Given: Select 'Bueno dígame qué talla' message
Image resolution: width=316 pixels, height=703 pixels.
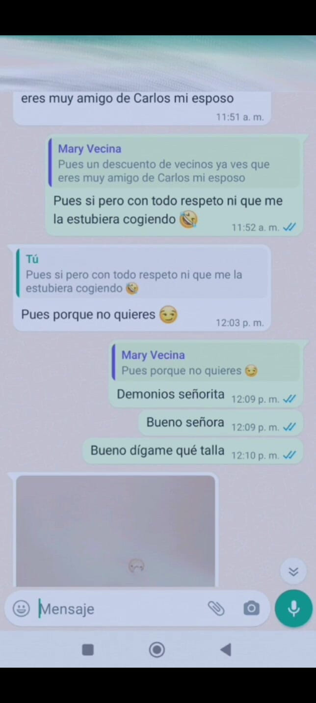Looking at the screenshot, I should [x=192, y=451].
